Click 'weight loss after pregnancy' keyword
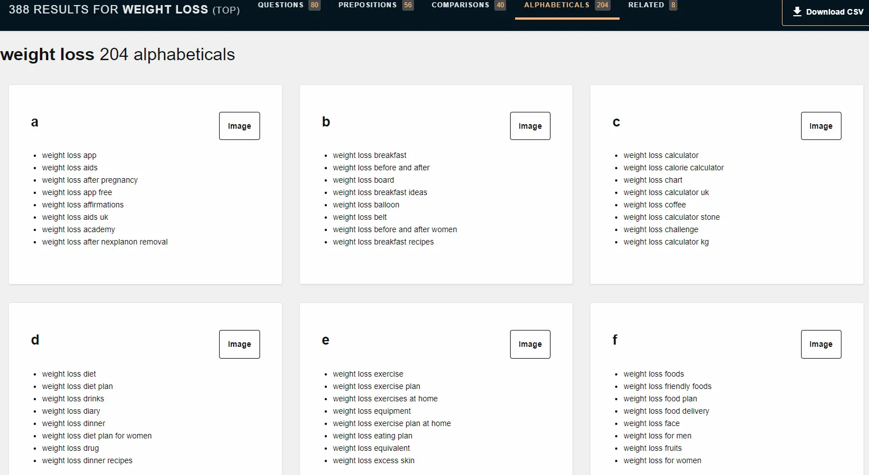This screenshot has width=869, height=475. pyautogui.click(x=90, y=180)
